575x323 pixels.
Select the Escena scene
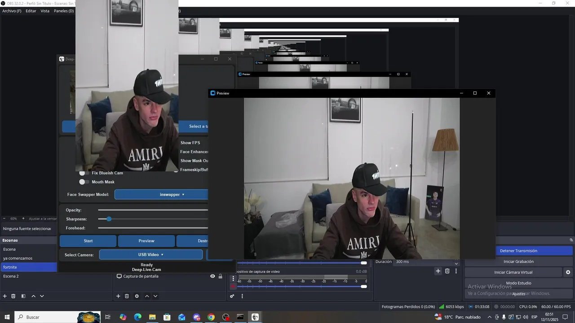pos(29,249)
